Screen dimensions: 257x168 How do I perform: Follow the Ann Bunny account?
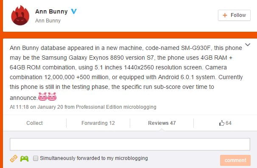pos(234,15)
